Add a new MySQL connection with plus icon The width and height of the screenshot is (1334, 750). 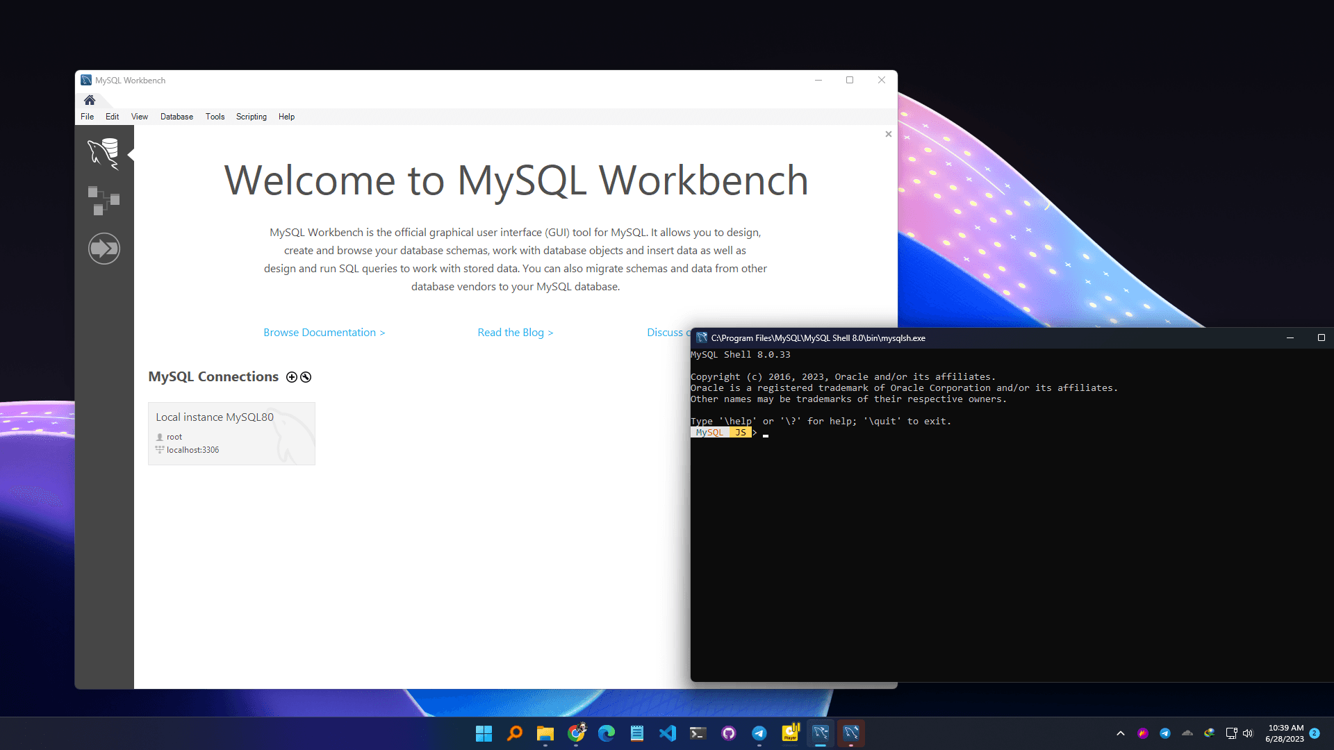292,377
